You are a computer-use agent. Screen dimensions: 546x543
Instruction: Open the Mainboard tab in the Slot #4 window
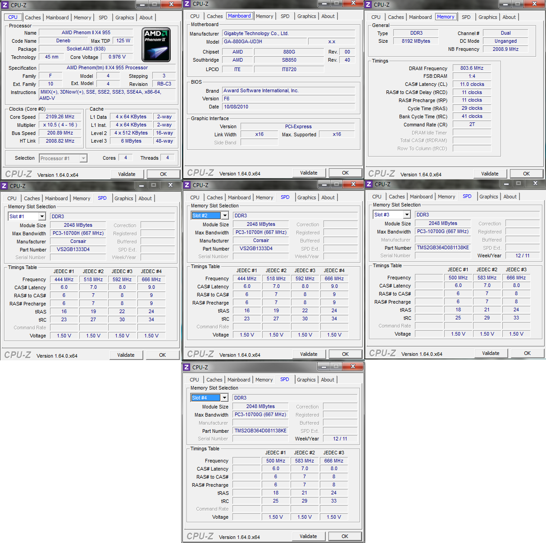point(239,380)
